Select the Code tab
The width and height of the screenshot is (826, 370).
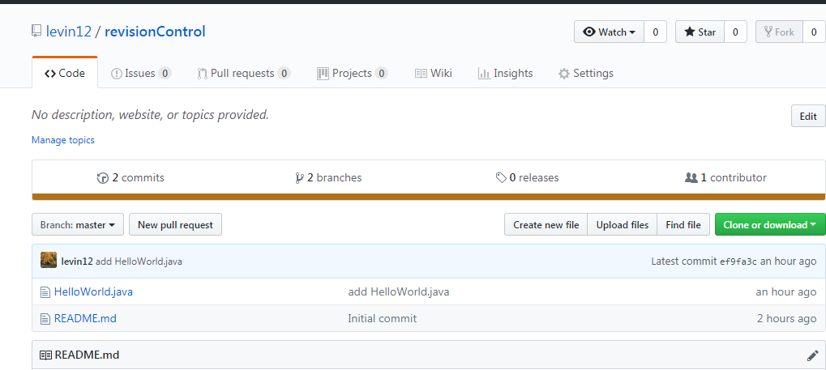click(65, 73)
